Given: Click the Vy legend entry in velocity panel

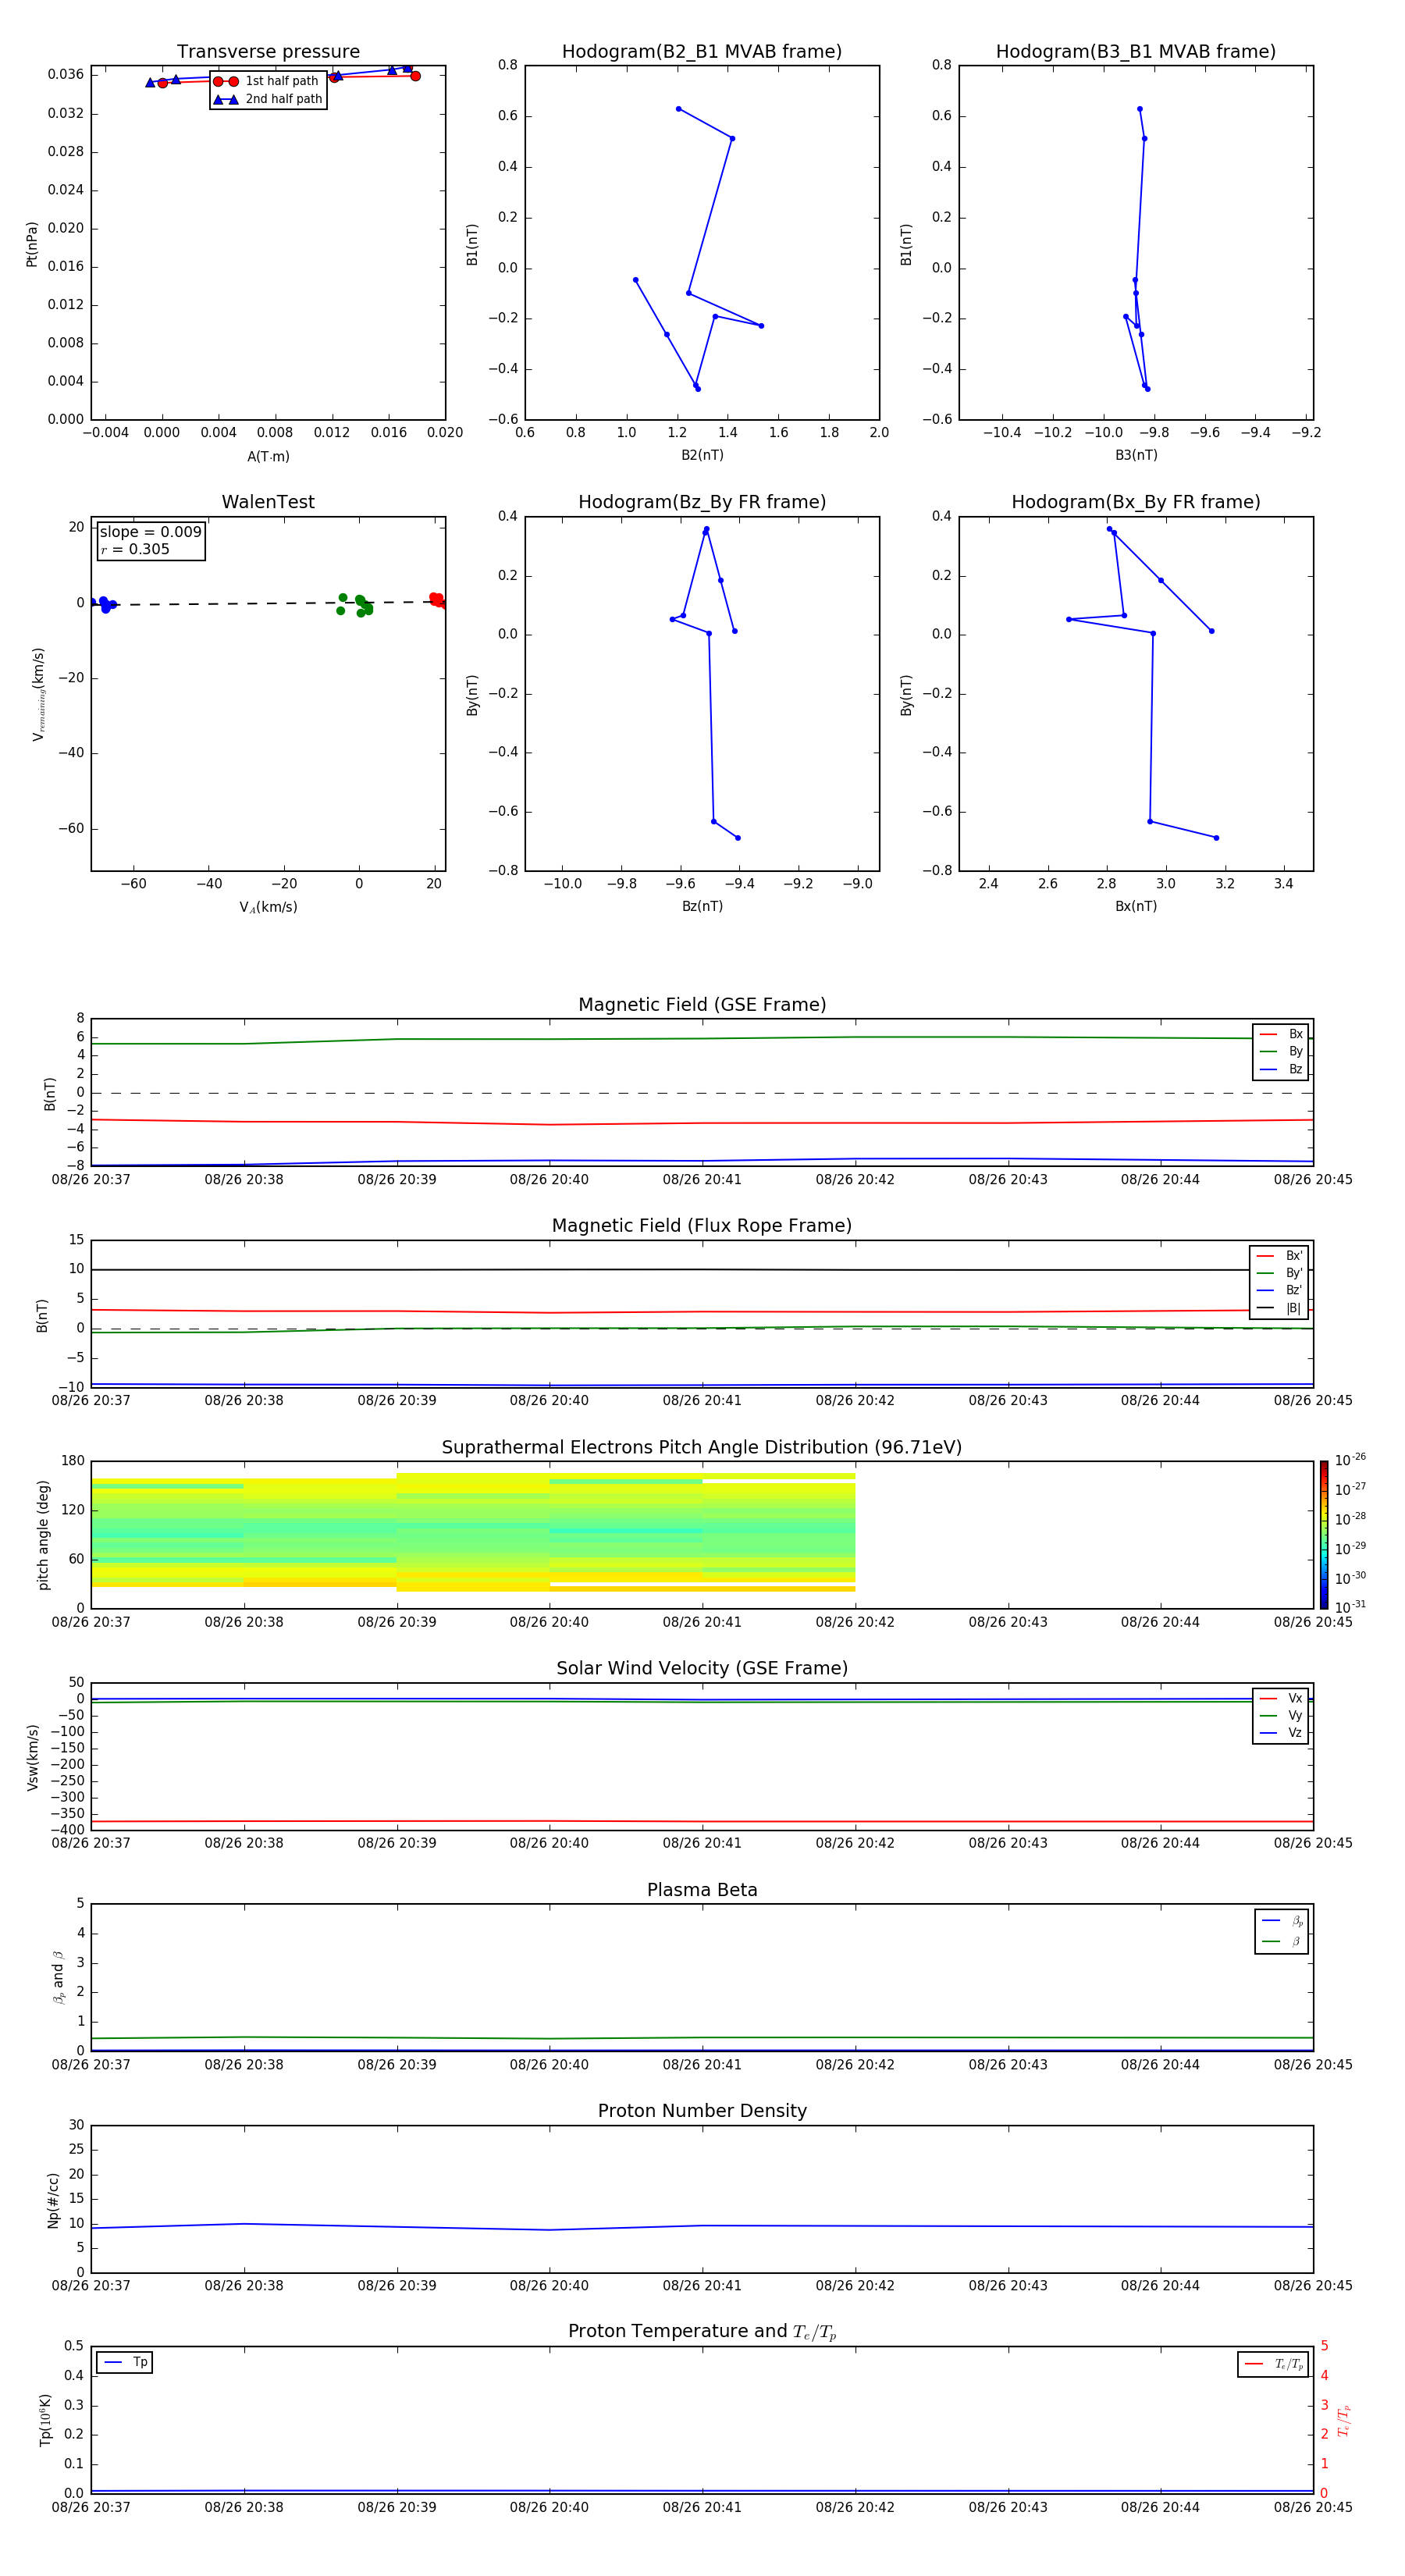Looking at the screenshot, I should click(1281, 1715).
